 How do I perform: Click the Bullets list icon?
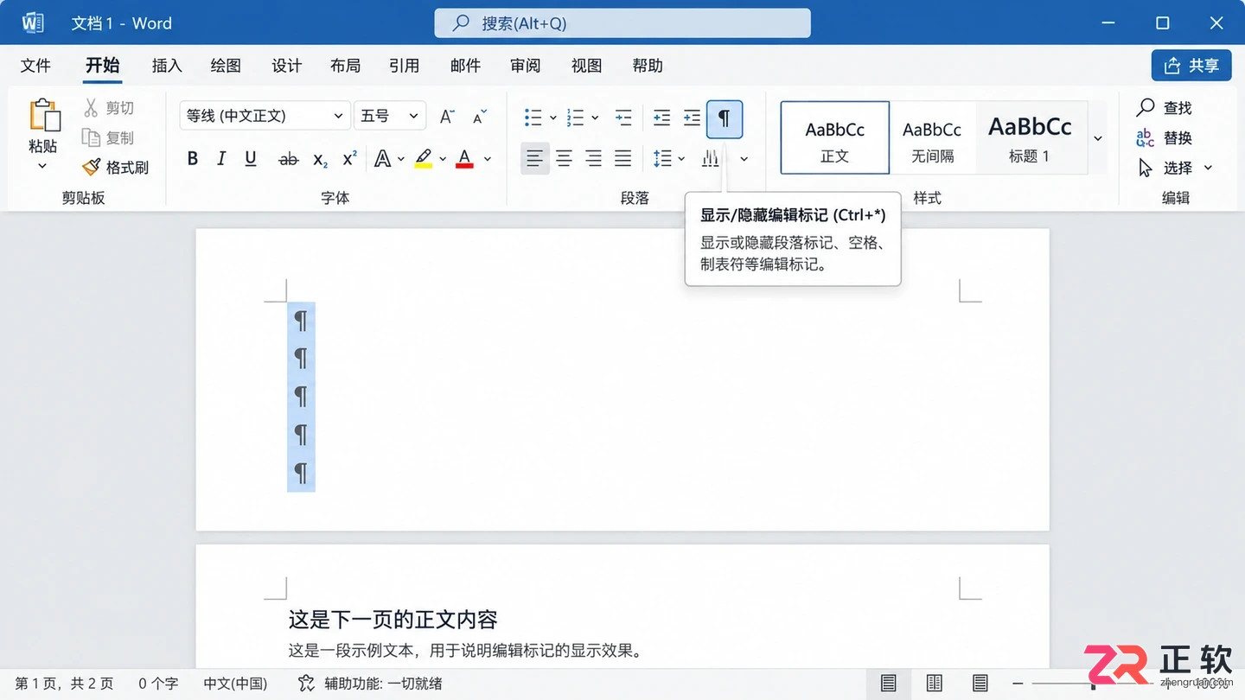tap(533, 118)
